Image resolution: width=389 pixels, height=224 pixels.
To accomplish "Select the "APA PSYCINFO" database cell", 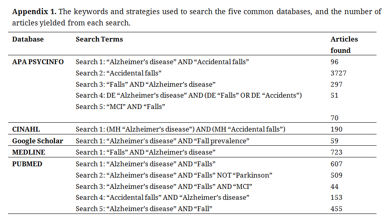I will pyautogui.click(x=38, y=62).
